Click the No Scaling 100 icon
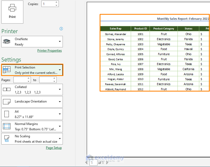This screenshot has width=210, height=167. (6, 139)
